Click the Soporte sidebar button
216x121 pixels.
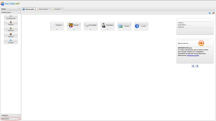click(x=11, y=23)
